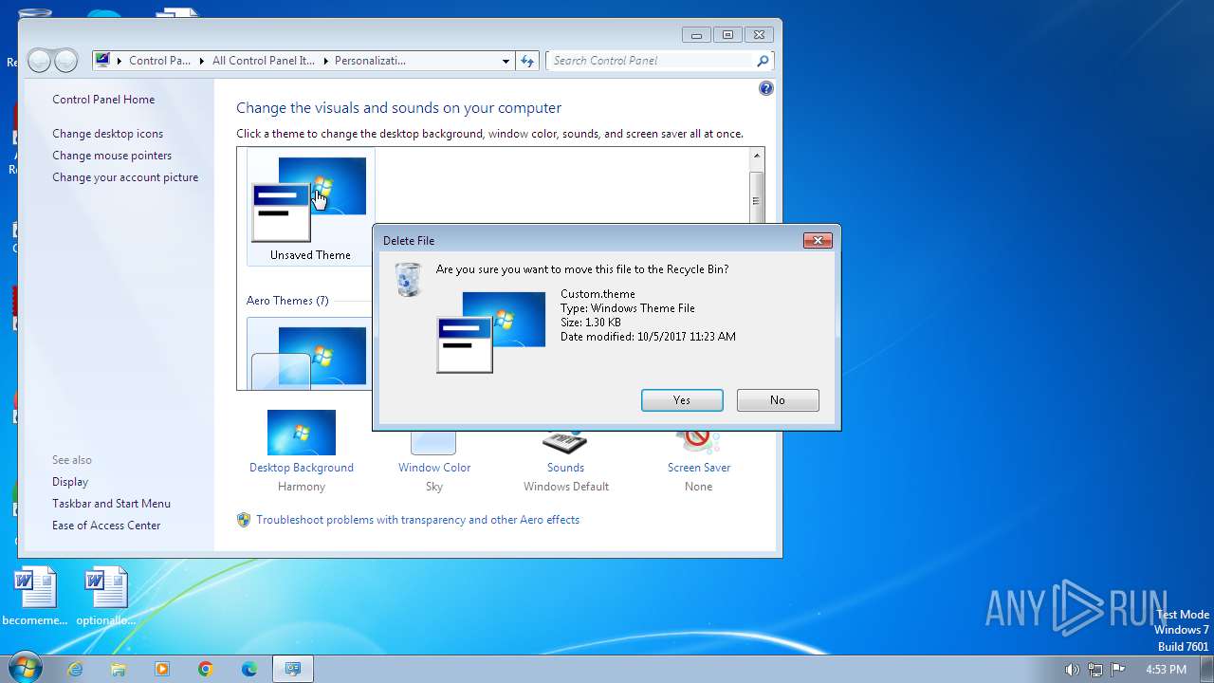Screen dimensions: 1214x683
Task: Select the Control Panel breadcrumb segment
Action: pos(159,61)
